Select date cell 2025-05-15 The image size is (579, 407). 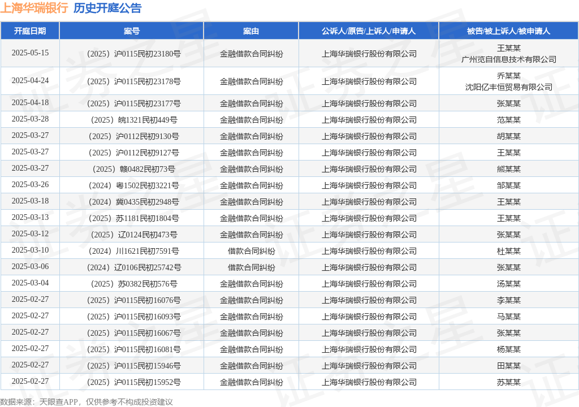click(30, 53)
